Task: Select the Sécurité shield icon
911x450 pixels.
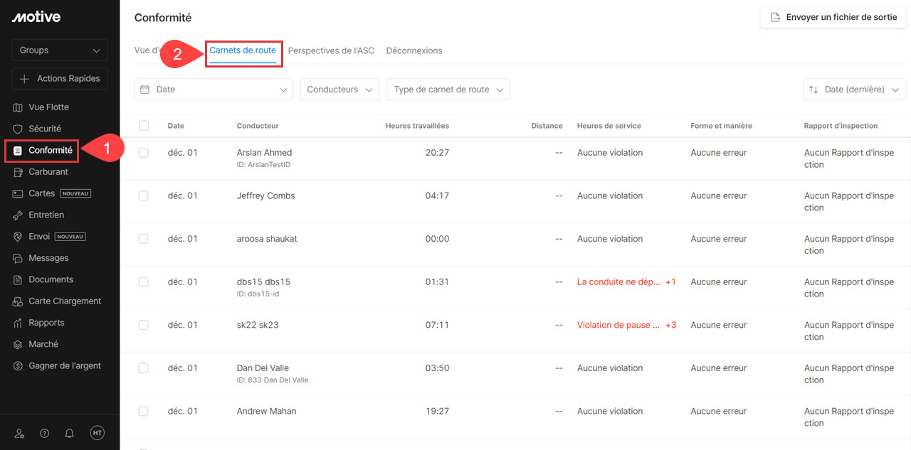Action: point(19,129)
